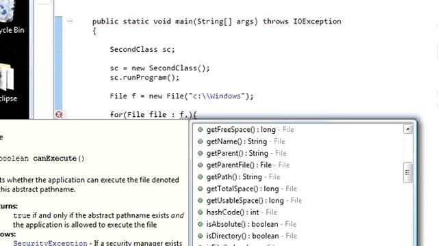Click green method icon beside getParent()

[x=200, y=153]
